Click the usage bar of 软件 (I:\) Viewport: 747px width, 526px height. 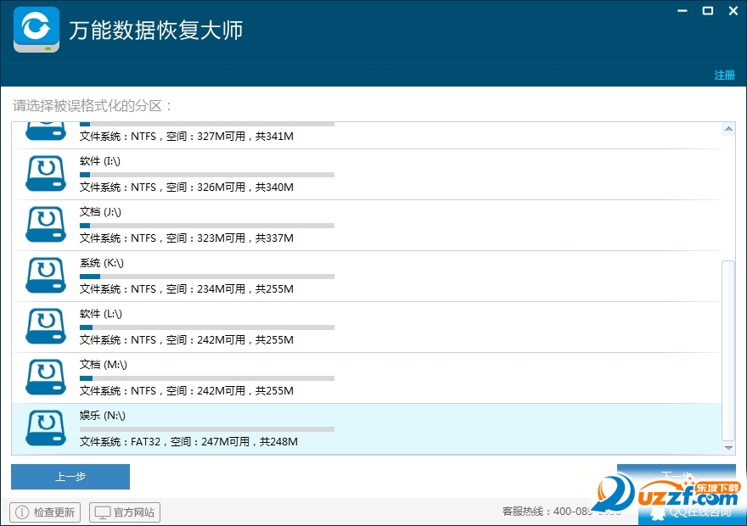point(206,175)
